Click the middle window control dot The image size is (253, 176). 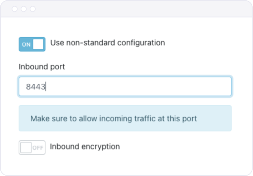pos(24,9)
